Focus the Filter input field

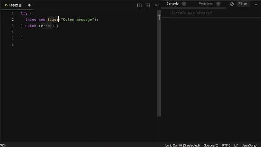243,4
